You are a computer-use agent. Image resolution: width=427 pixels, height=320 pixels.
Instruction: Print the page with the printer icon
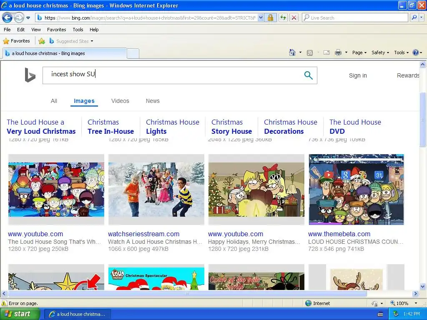(x=338, y=52)
